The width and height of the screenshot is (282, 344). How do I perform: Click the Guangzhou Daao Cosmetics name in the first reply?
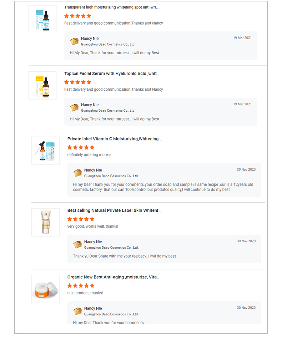pyautogui.click(x=108, y=44)
